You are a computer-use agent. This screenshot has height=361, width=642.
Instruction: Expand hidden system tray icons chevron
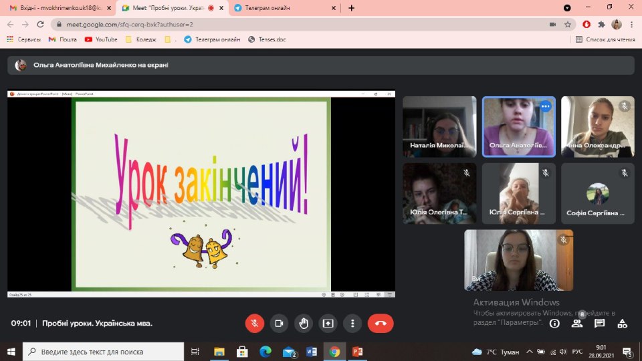[x=530, y=351]
